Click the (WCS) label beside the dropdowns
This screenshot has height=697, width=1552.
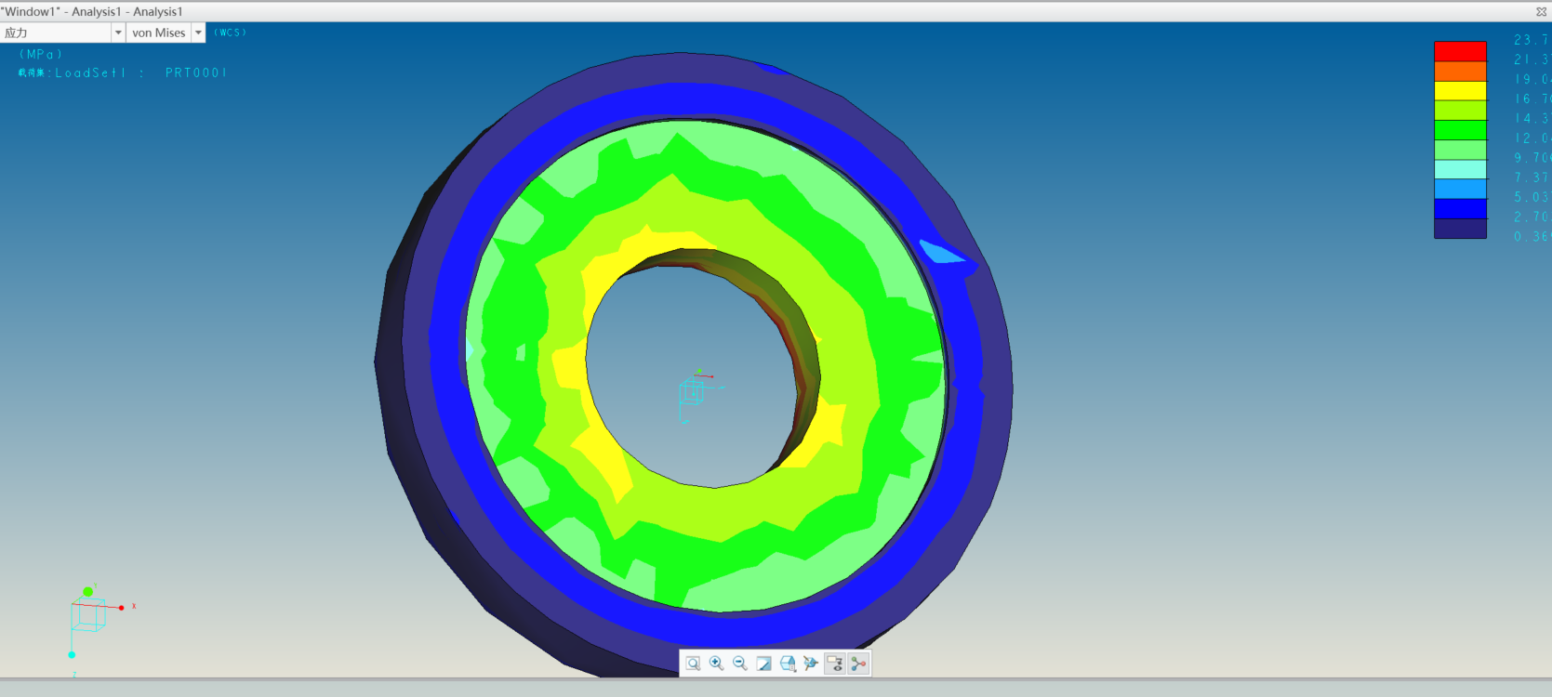pos(230,33)
